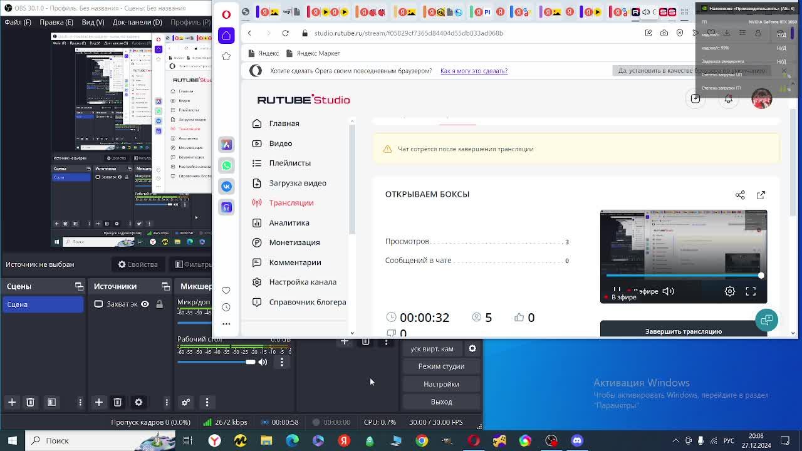Image resolution: width=802 pixels, height=451 pixels.
Task: Open VK messenger in Opera sidebar
Action: point(226,186)
